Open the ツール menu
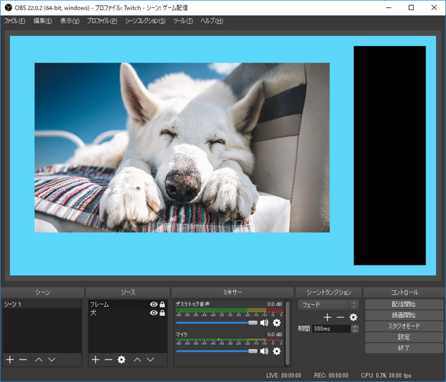 coord(183,20)
